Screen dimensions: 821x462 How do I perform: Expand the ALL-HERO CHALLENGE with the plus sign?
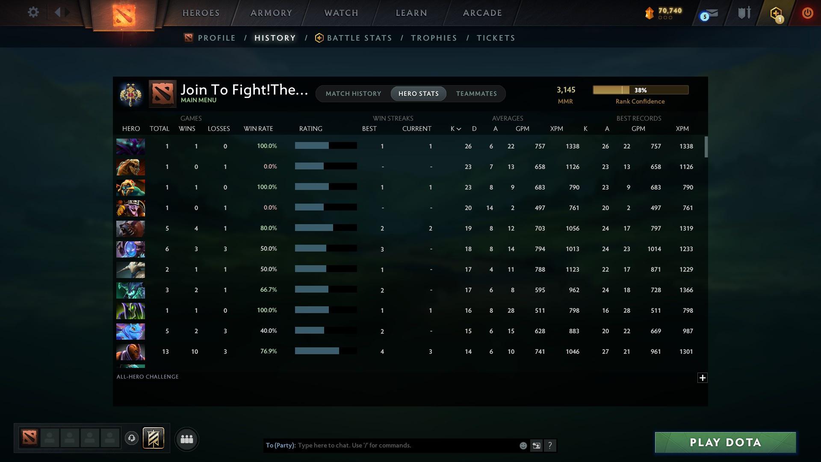(x=703, y=378)
